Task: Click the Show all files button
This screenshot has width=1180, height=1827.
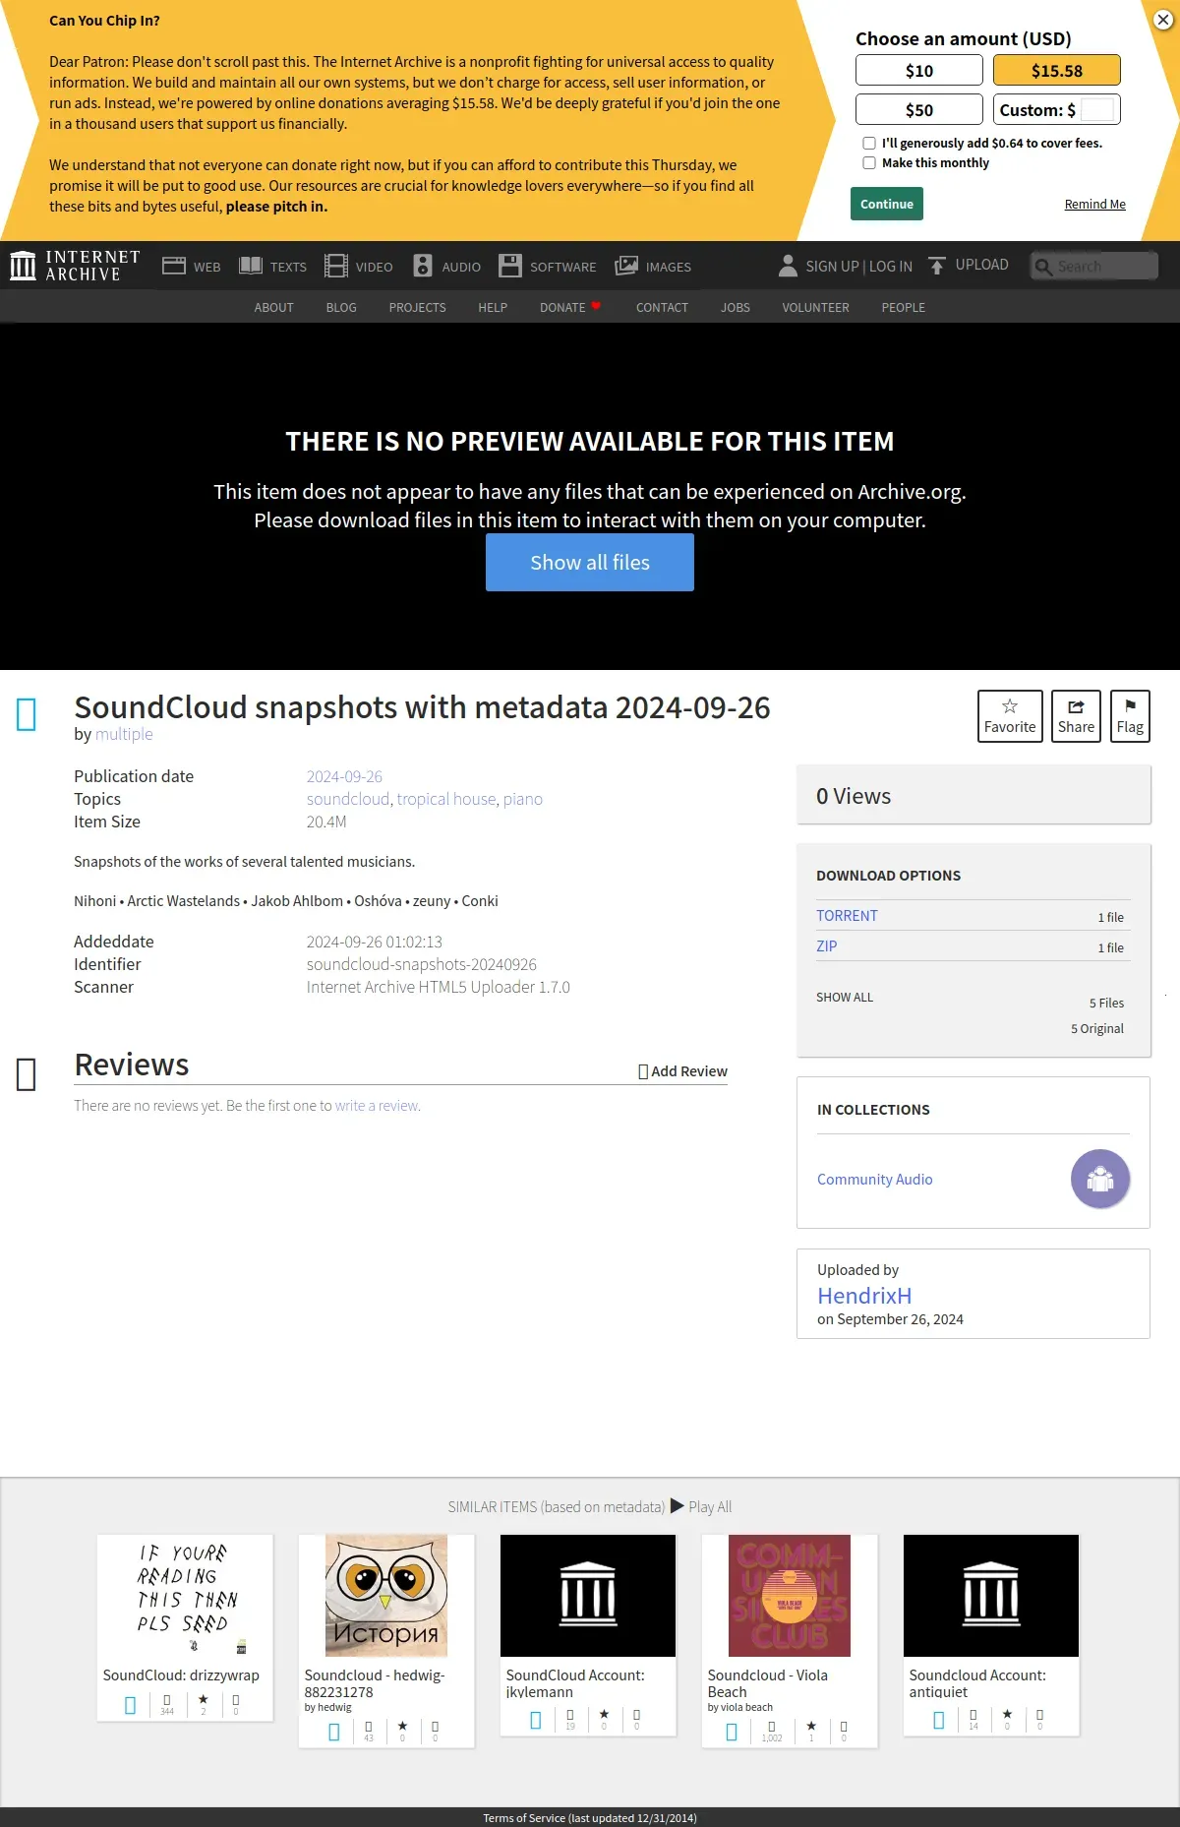Action: (590, 563)
